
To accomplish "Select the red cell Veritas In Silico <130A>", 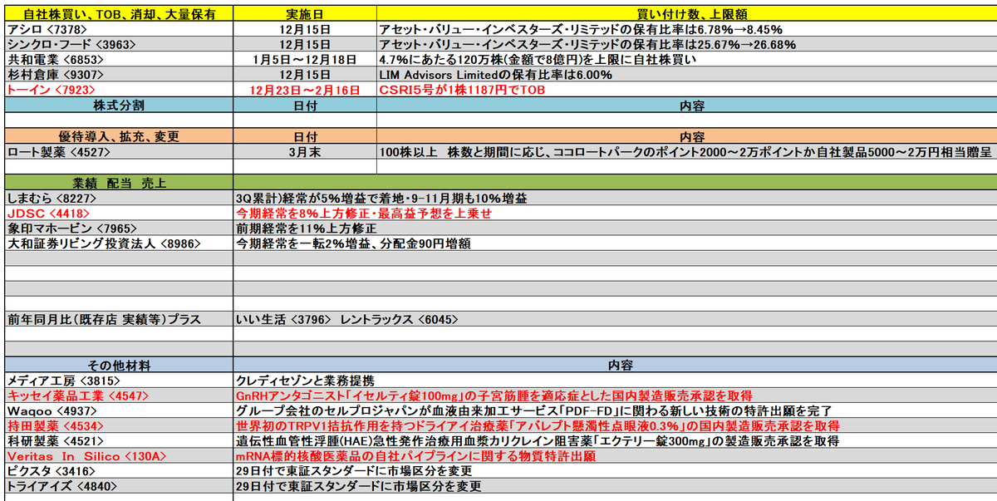I will click(119, 455).
